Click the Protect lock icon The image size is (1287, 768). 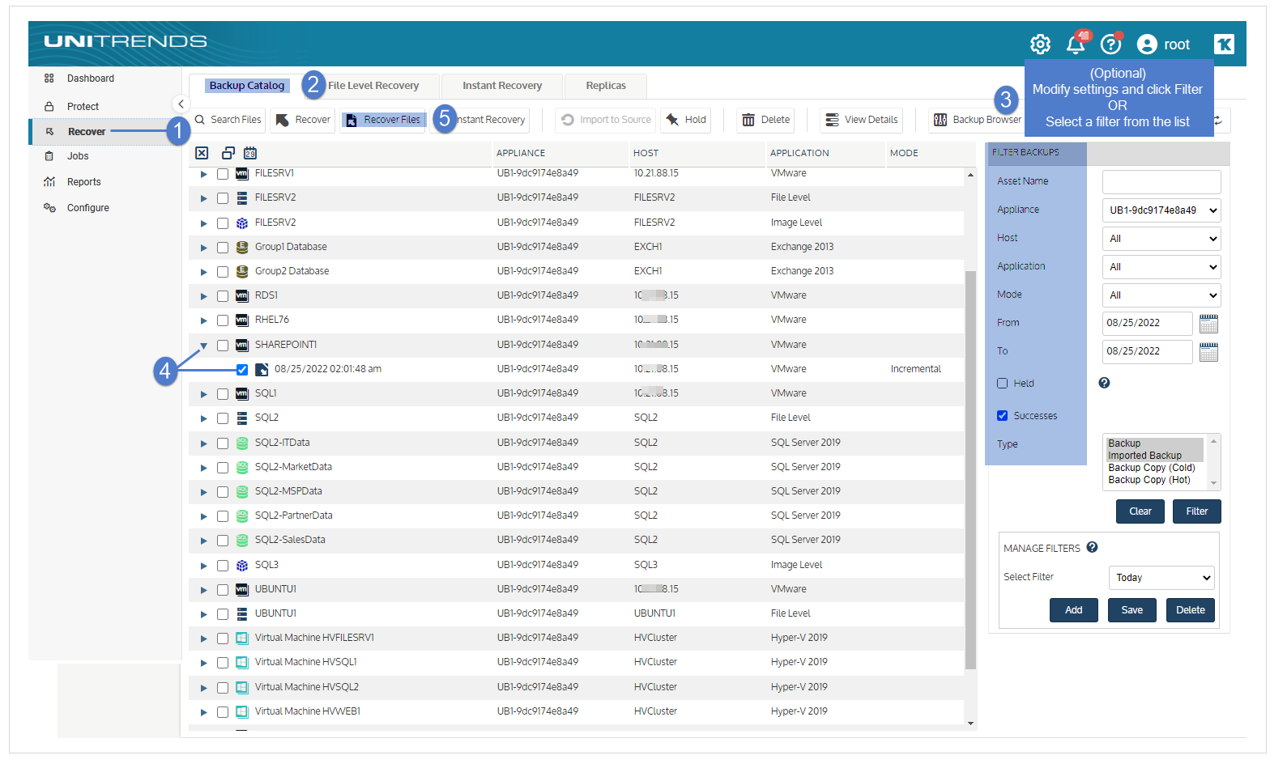coord(49,106)
